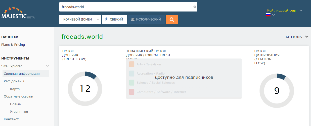The height and width of the screenshot is (126, 311).
Task: Click green Science / Social Sciences swatch
Action: pos(132,82)
